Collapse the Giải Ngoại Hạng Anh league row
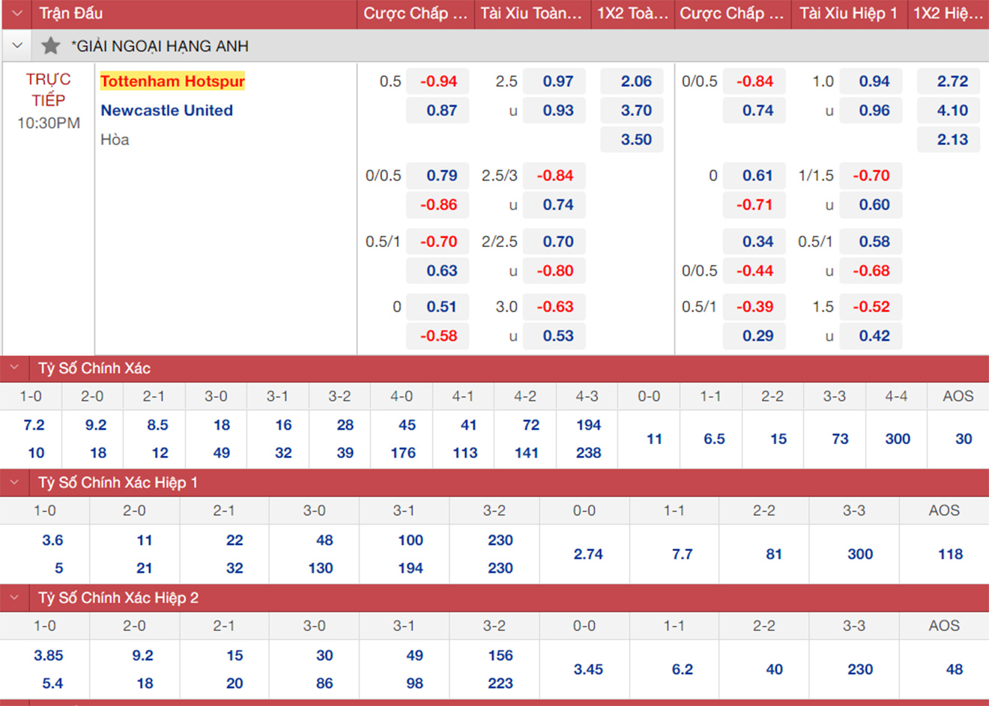The height and width of the screenshot is (706, 989). click(x=17, y=46)
